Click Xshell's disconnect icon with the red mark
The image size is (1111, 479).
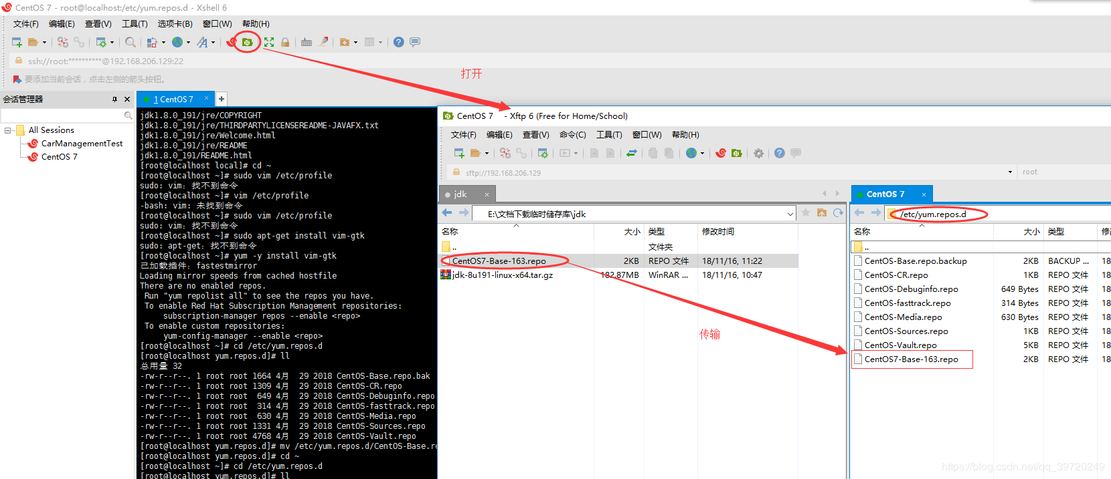pos(63,42)
